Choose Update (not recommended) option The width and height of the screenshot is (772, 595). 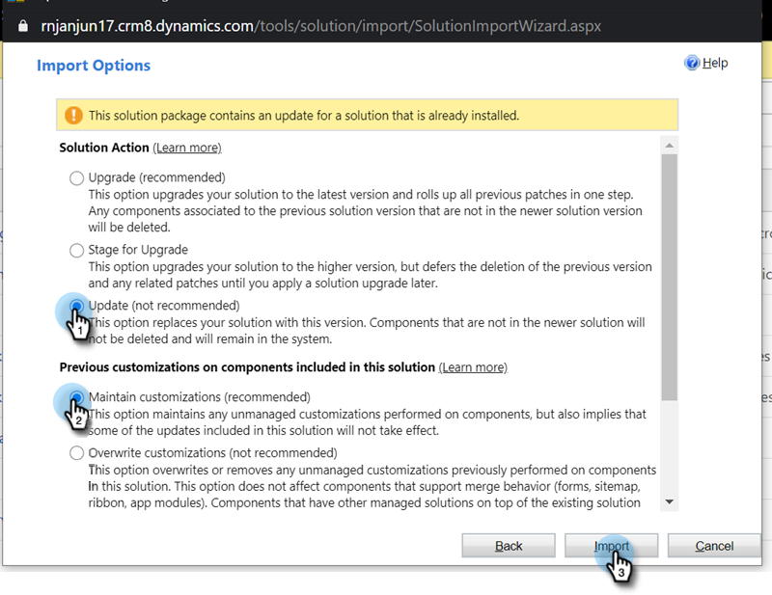coord(76,306)
